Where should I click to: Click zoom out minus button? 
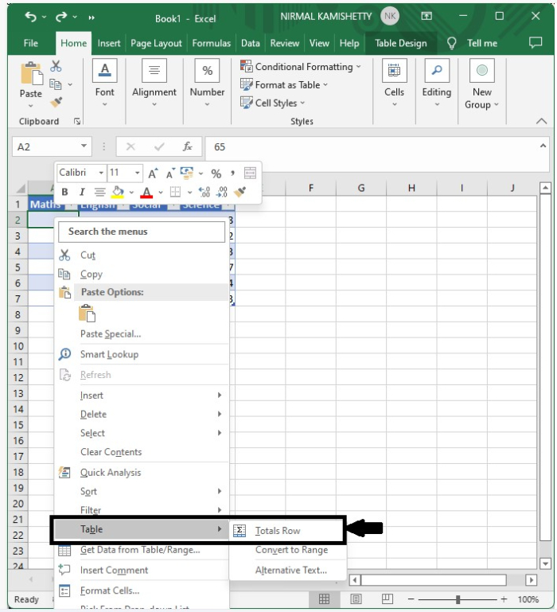click(411, 598)
